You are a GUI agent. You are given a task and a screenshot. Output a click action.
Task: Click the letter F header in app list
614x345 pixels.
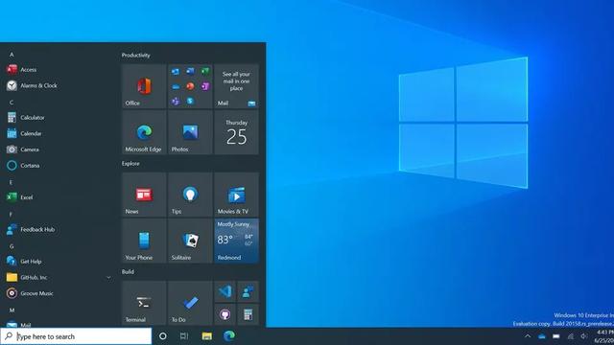(11, 215)
